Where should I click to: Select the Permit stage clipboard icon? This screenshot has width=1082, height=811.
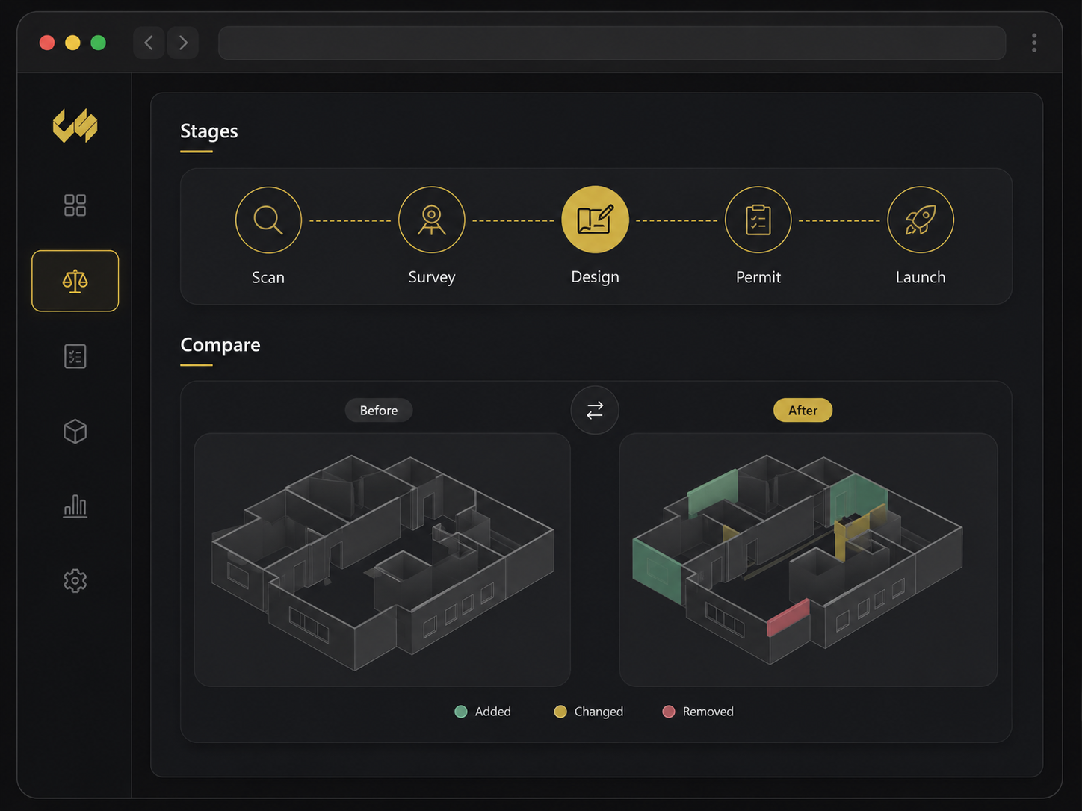point(758,220)
